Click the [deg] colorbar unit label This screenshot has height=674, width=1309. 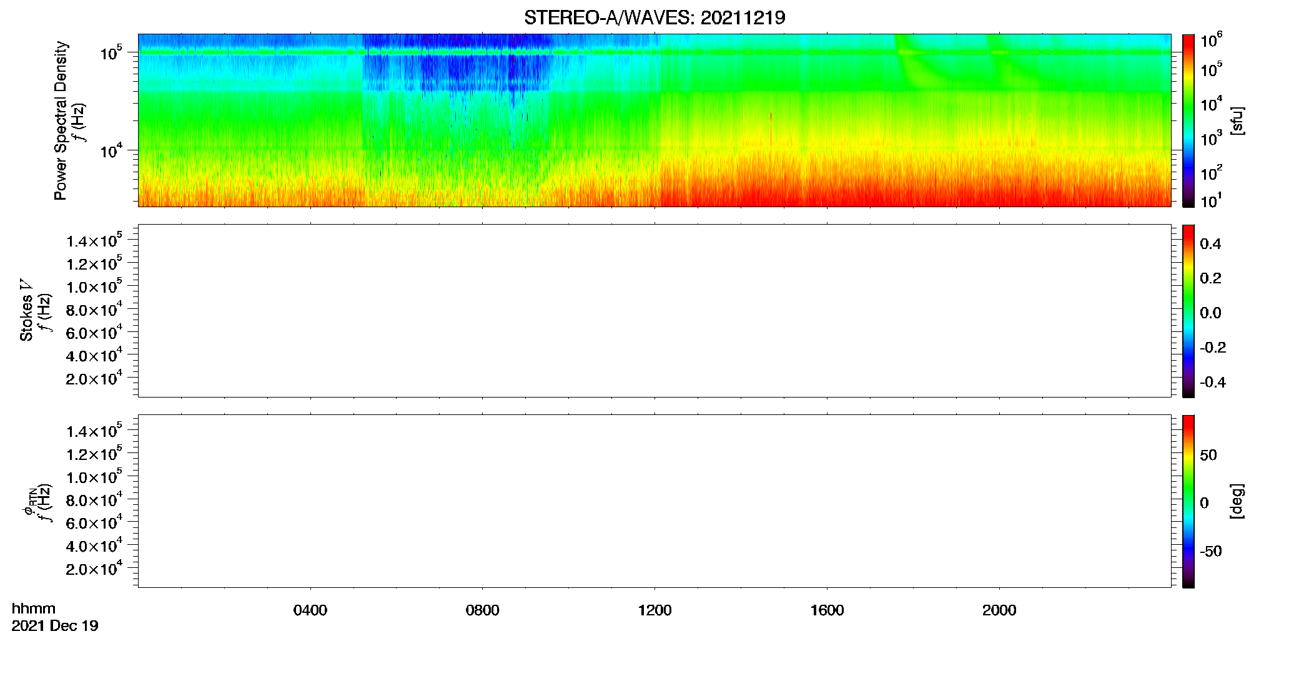tap(1237, 501)
